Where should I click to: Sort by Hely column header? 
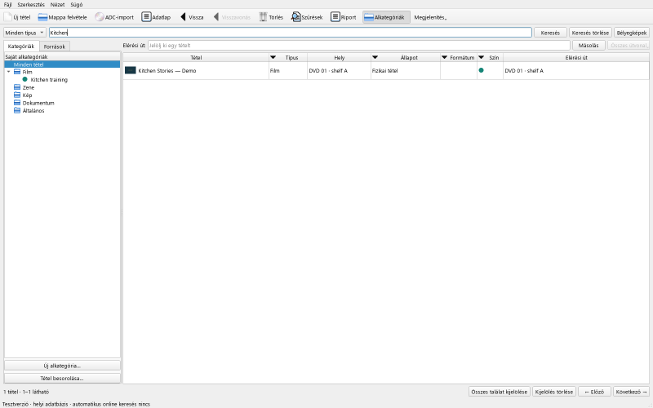coord(339,57)
